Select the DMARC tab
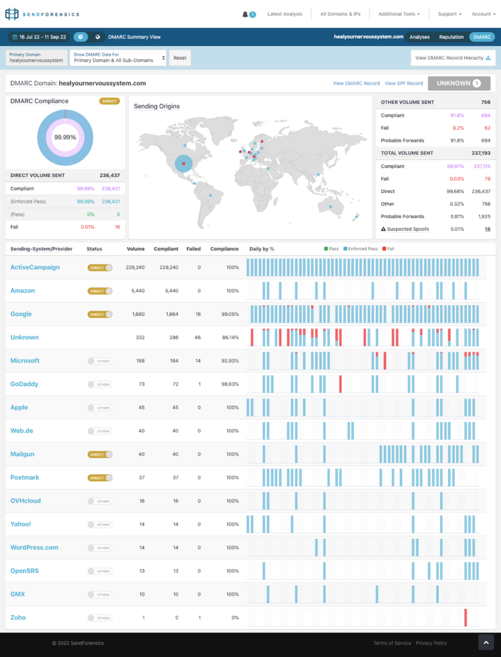The image size is (501, 657). tap(482, 37)
